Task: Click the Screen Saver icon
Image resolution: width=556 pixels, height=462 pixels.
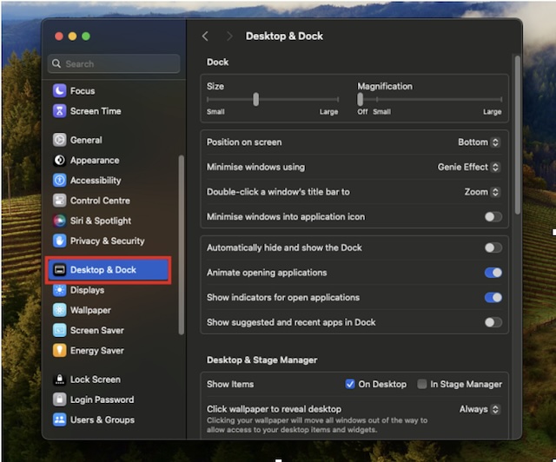Action: [x=59, y=331]
